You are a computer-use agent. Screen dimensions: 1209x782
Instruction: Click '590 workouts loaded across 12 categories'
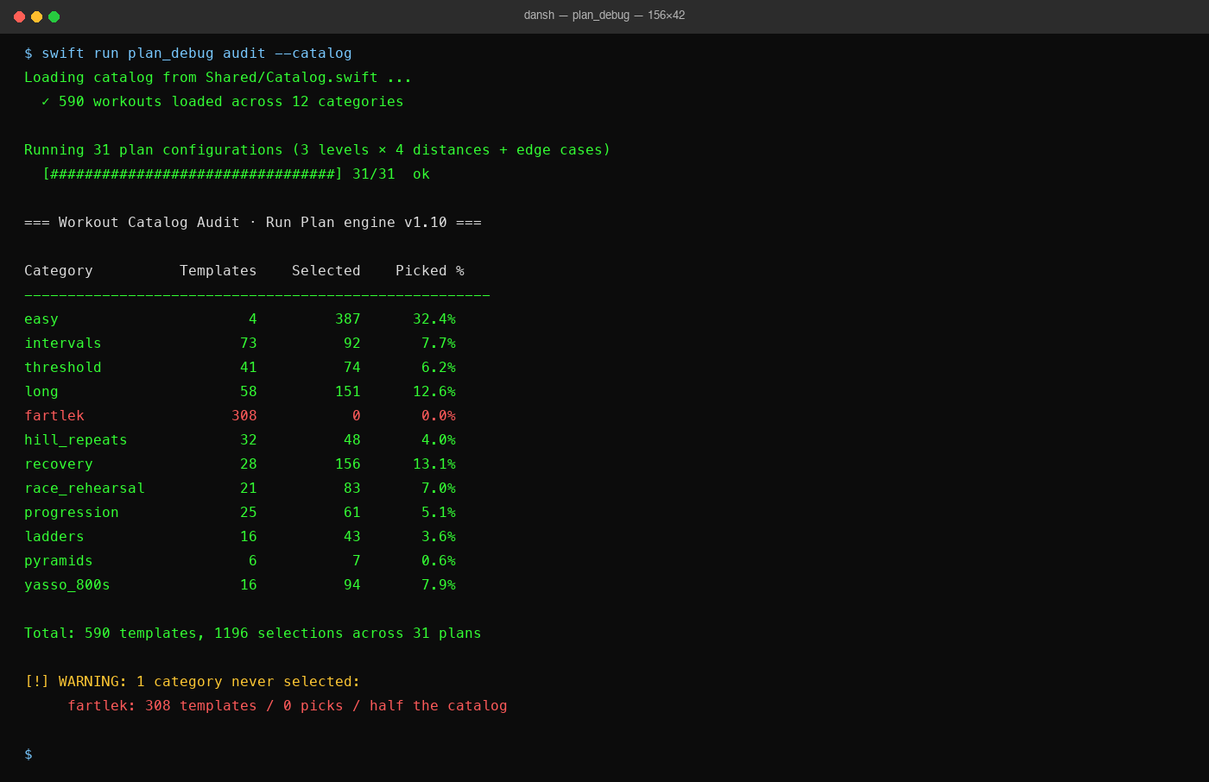(x=231, y=102)
